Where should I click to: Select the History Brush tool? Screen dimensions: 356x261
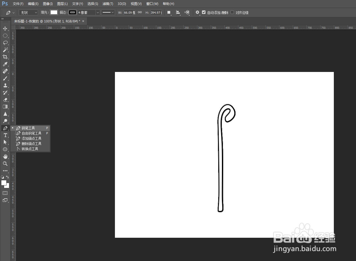coord(5,92)
